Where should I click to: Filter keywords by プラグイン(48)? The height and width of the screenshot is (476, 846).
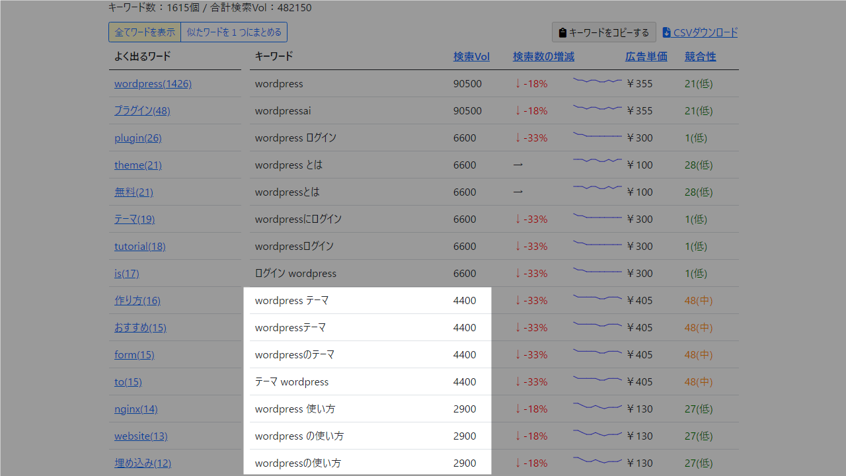pyautogui.click(x=141, y=110)
